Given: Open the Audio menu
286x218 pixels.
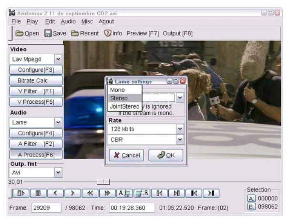Looking at the screenshot, I should (x=68, y=22).
